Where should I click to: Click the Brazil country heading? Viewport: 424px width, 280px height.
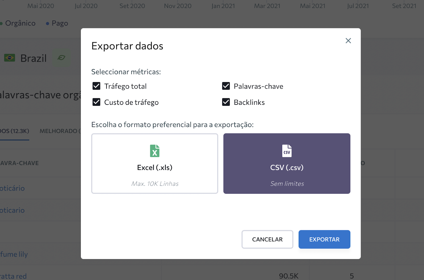coord(33,58)
